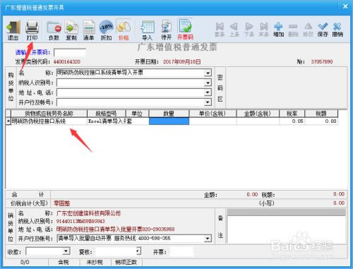Expand the buyer 名称 dropdown
The image size is (353, 269).
coord(208,73)
